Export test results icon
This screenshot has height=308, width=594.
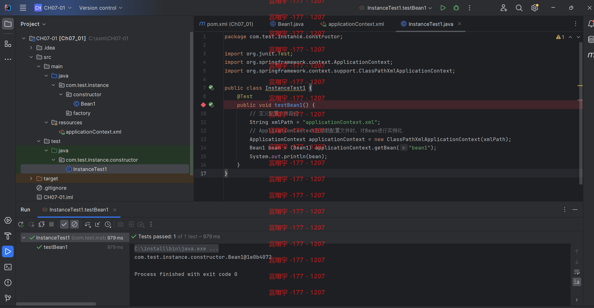(131, 224)
